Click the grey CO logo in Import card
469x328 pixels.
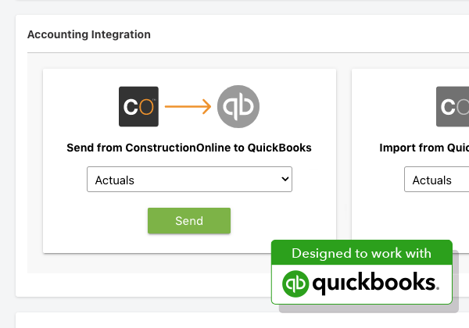tap(453, 107)
